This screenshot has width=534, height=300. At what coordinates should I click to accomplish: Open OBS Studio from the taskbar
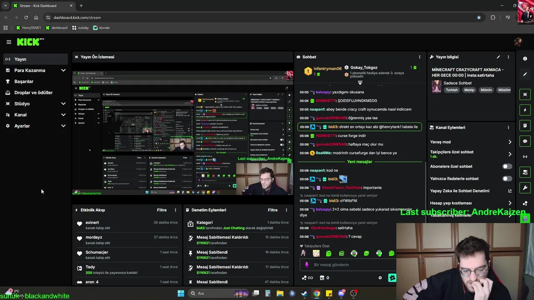tap(353, 293)
